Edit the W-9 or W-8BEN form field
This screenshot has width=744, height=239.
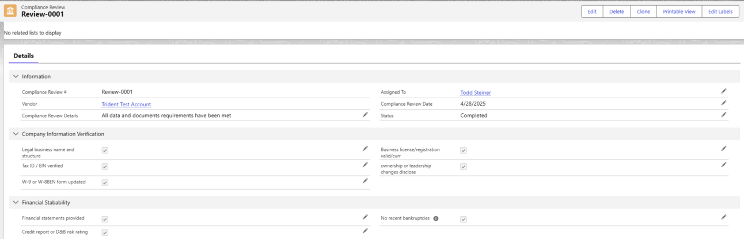tap(365, 181)
